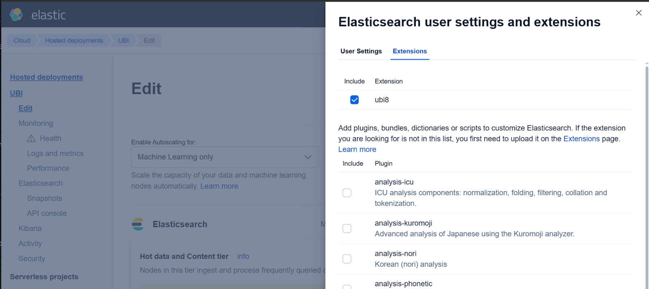Click Learn more in flyout description
Screen dimensions: 649x289
pyautogui.click(x=357, y=149)
